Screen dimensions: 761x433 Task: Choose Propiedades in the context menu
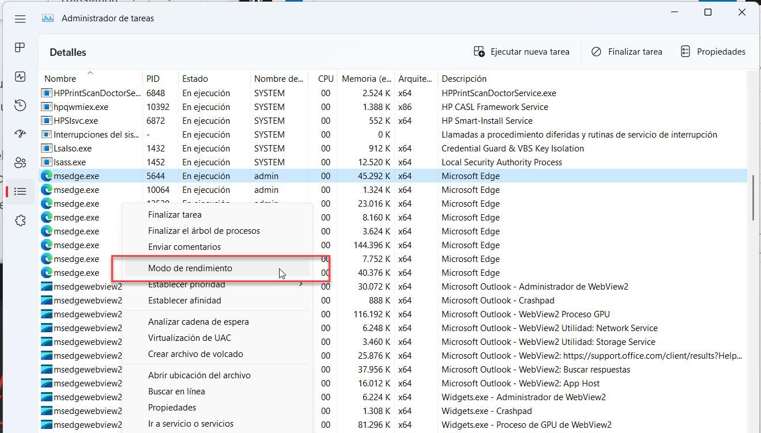click(x=217, y=408)
